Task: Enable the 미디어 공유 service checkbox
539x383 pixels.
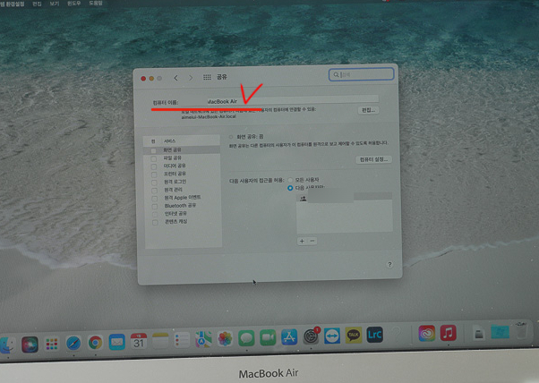Action: [154, 166]
